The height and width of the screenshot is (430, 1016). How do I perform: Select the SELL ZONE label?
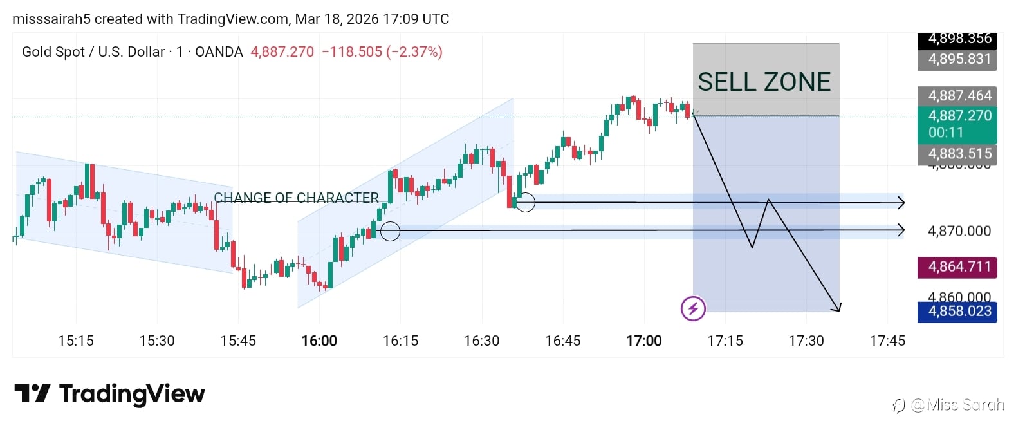pos(764,82)
